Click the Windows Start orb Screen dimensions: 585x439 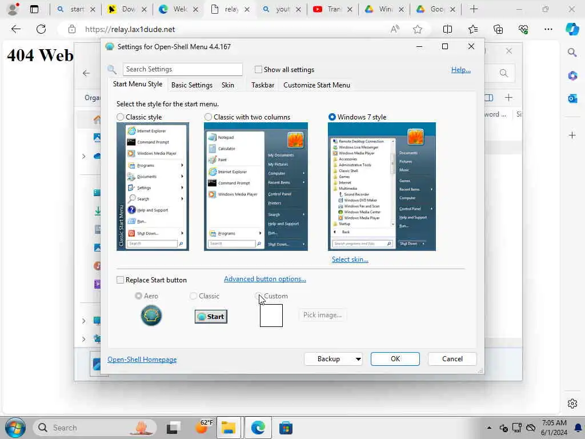pos(15,428)
